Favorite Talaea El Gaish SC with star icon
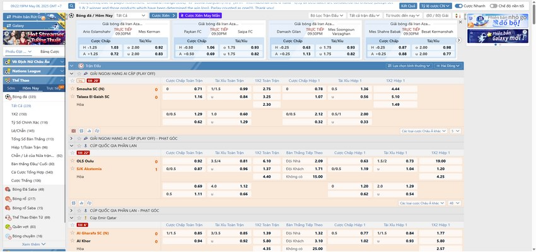The width and height of the screenshot is (536, 252). pyautogui.click(x=73, y=96)
